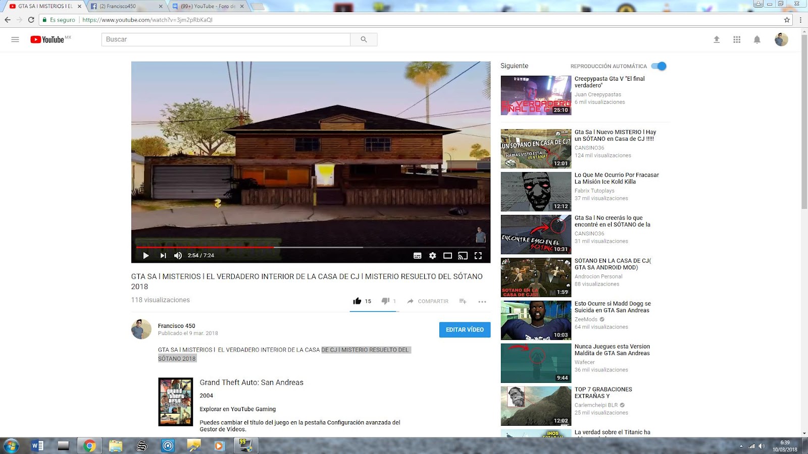Open the taskbar clock and date
This screenshot has height=454, width=808.
[x=785, y=446]
